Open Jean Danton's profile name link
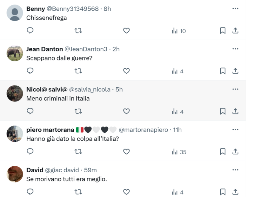254x197 pixels. coord(44,49)
